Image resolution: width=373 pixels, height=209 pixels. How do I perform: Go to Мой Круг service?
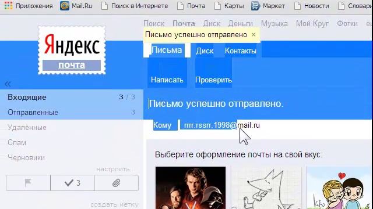tap(312, 23)
